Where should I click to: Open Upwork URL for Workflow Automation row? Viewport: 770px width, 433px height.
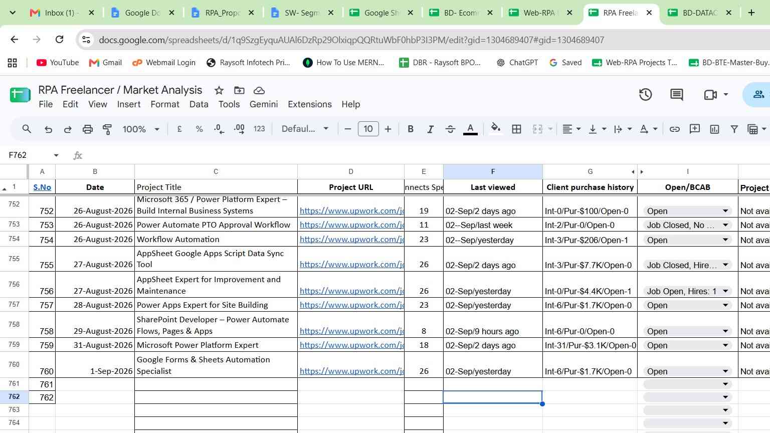(351, 239)
